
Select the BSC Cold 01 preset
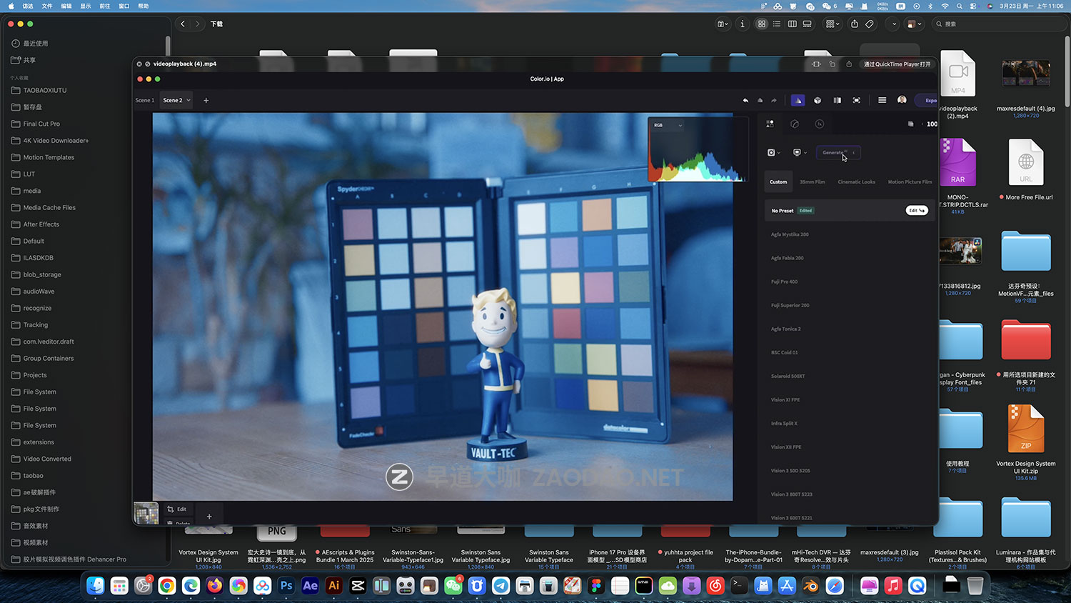coord(784,352)
